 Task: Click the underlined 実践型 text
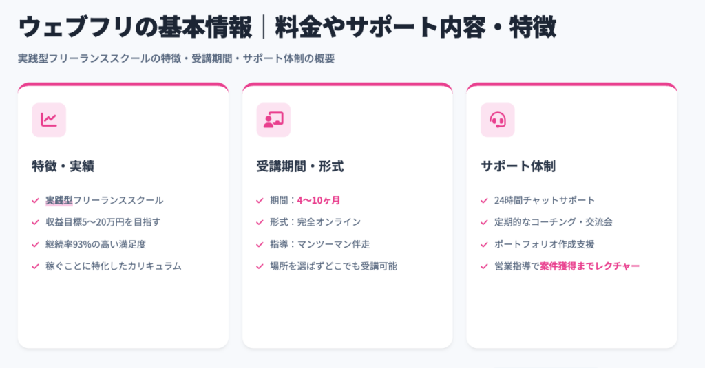click(59, 201)
